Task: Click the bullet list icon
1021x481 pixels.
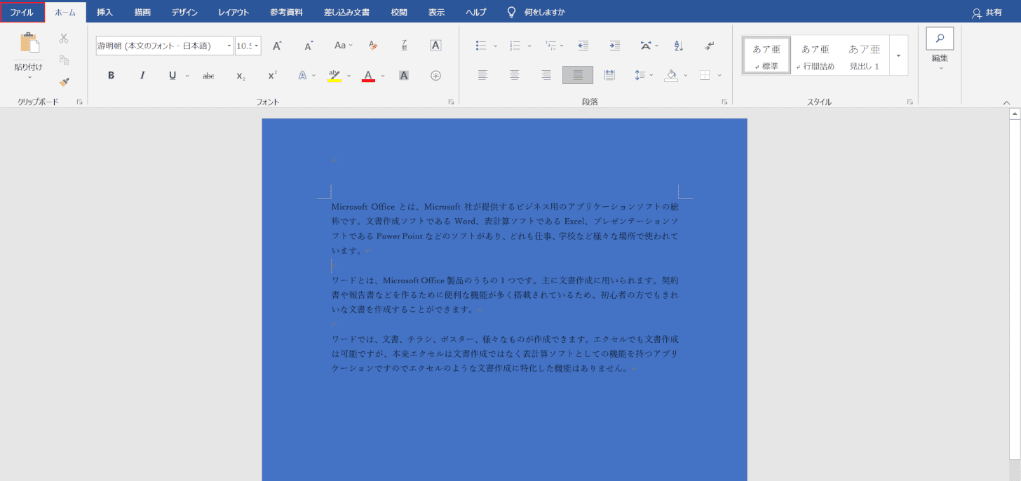Action: pos(481,46)
